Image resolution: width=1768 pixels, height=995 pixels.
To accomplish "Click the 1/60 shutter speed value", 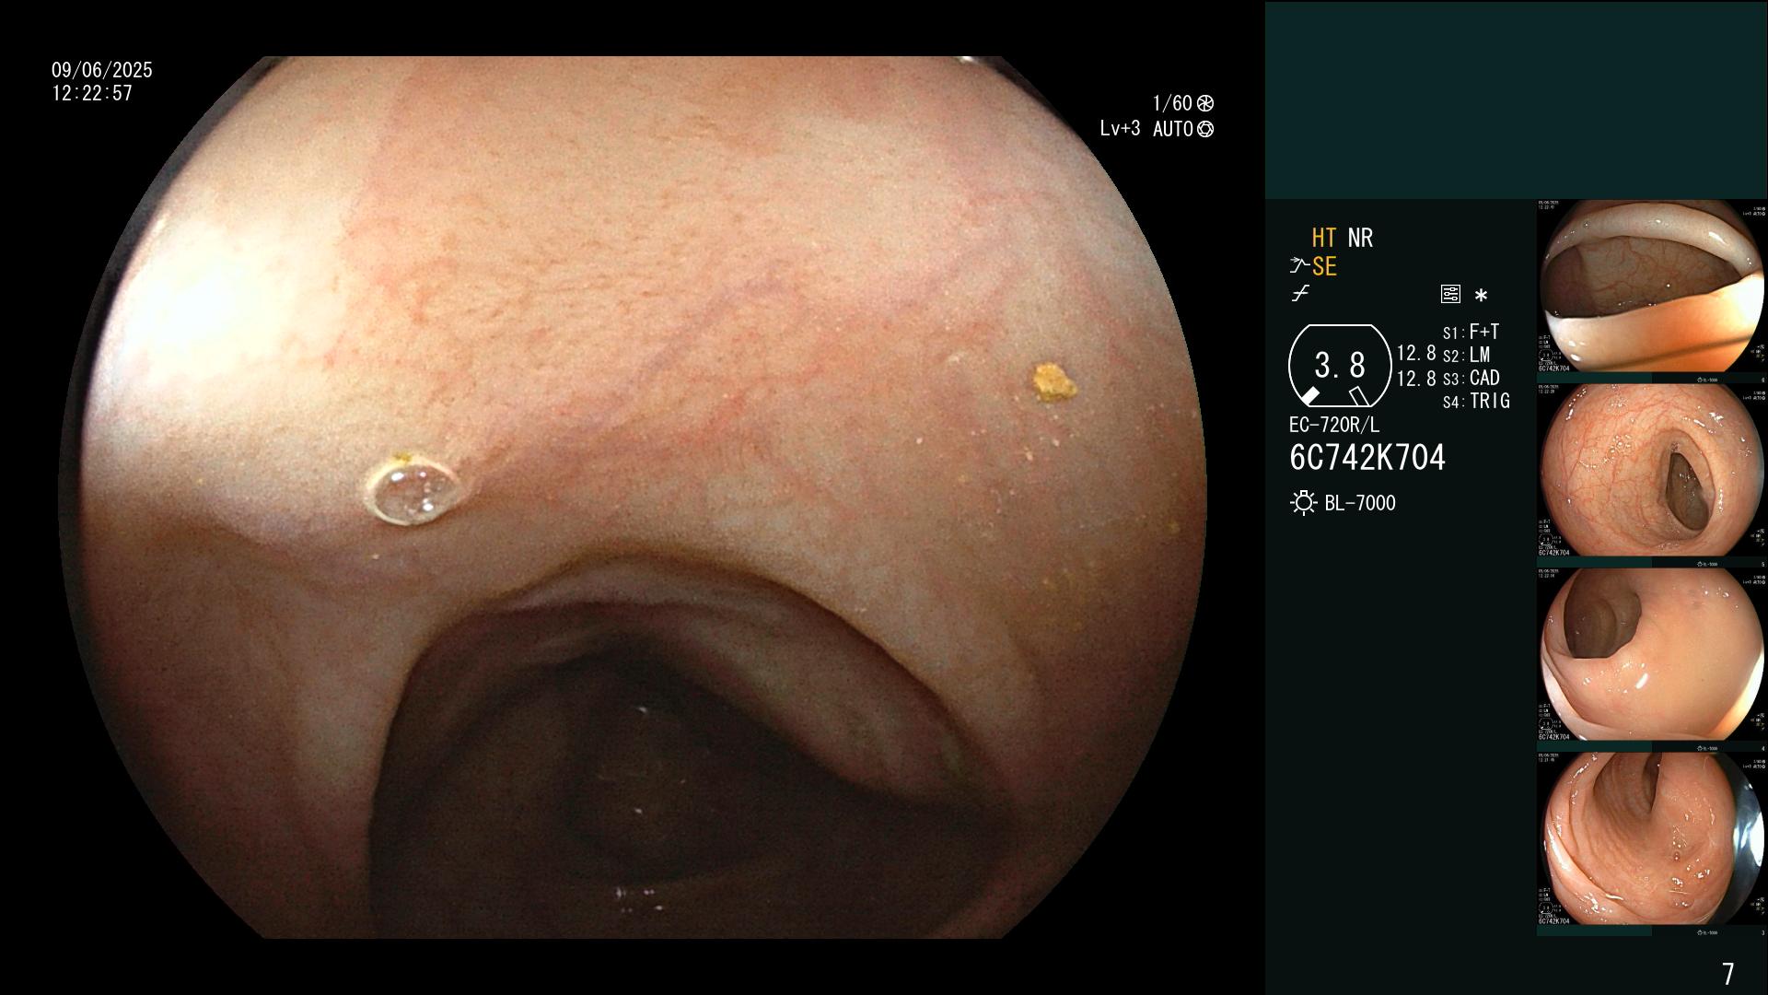I will pyautogui.click(x=1172, y=103).
